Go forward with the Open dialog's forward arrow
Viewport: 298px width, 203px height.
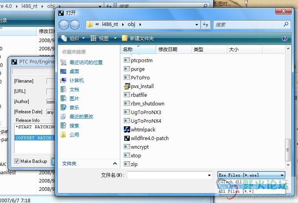point(75,25)
